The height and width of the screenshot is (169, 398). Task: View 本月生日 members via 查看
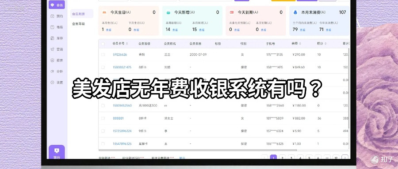(x=109, y=30)
